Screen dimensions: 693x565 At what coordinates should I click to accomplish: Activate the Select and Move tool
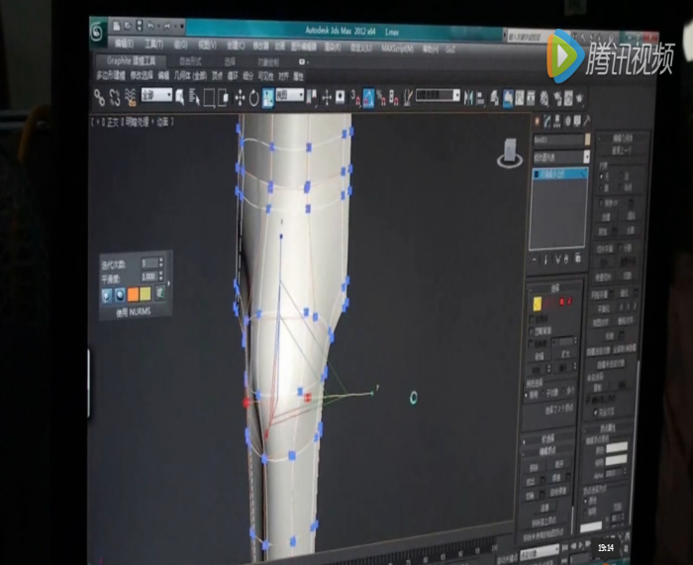(240, 97)
